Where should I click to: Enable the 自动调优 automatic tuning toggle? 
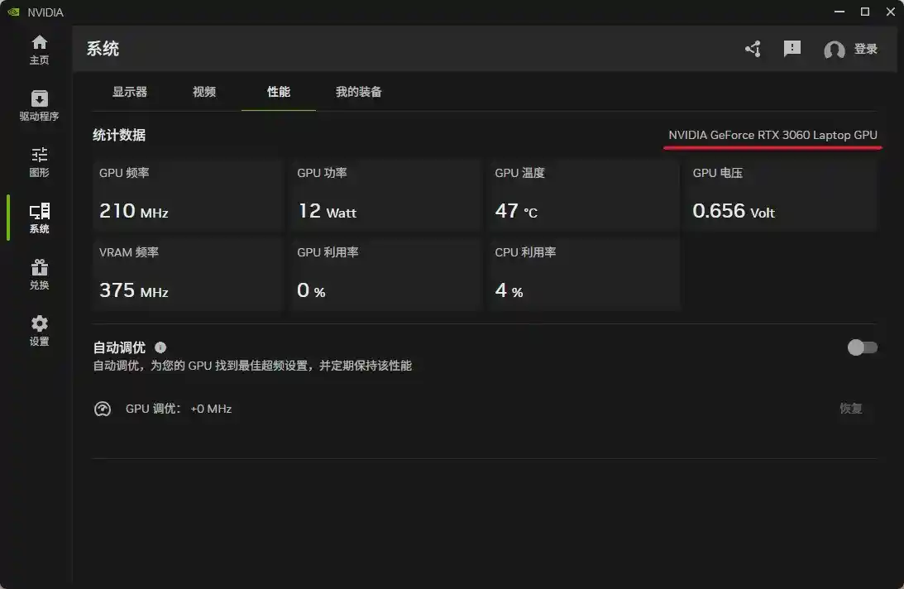click(x=862, y=347)
